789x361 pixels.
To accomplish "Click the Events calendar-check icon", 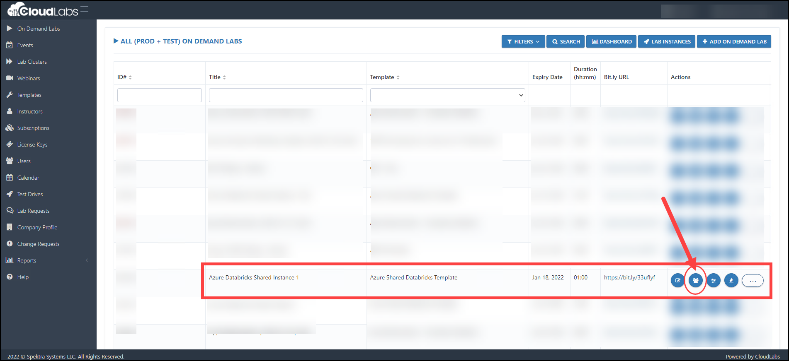I will click(10, 45).
